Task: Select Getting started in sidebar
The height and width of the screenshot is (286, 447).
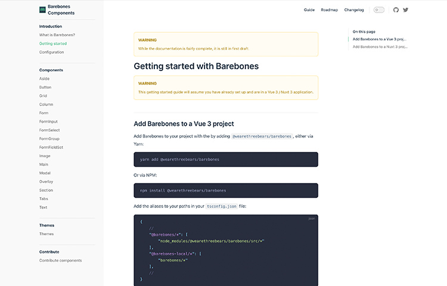Action: [53, 43]
